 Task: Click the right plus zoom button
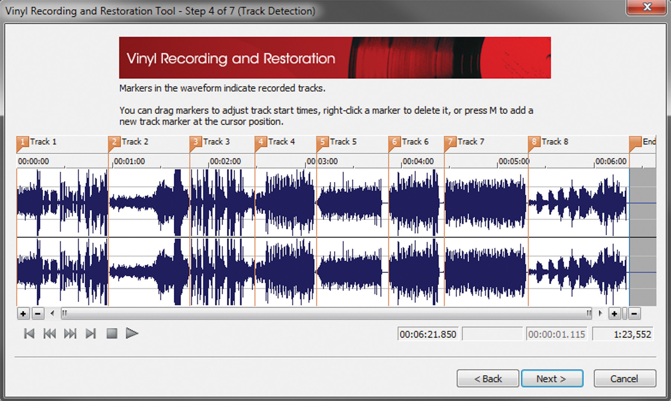pyautogui.click(x=614, y=314)
